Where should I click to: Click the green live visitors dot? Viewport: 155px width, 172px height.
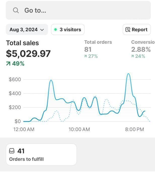coord(56,29)
